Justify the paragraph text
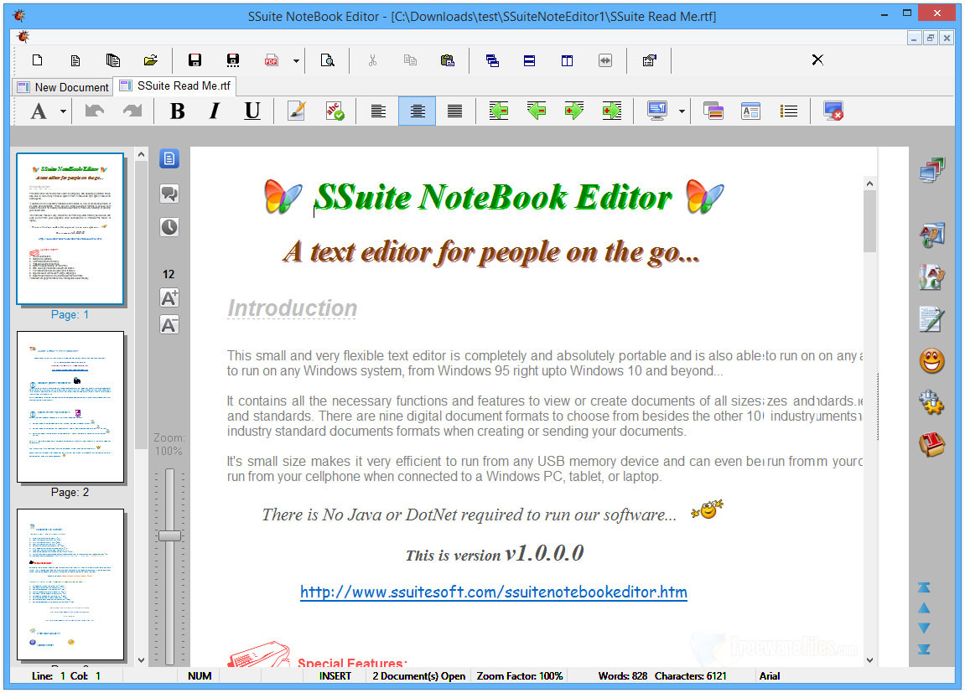965x693 pixels. 454,111
